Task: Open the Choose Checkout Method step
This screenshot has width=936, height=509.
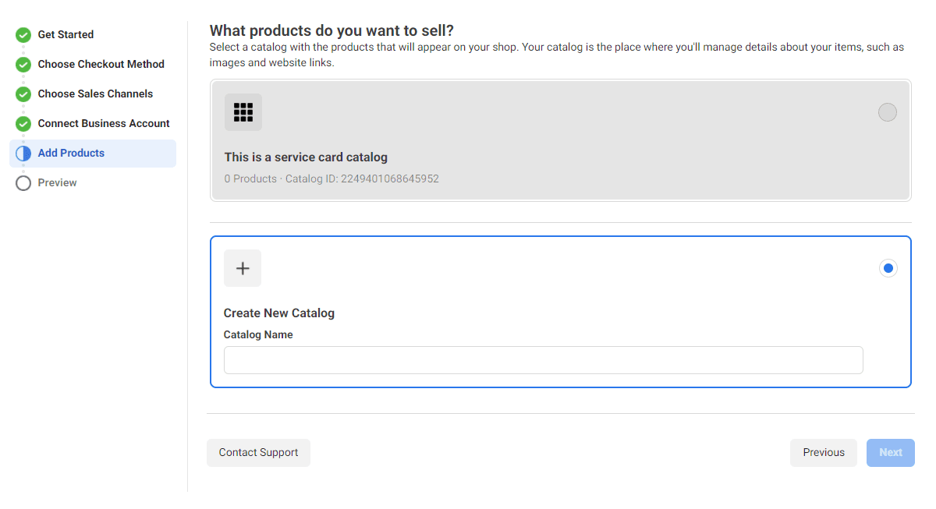Action: point(101,64)
